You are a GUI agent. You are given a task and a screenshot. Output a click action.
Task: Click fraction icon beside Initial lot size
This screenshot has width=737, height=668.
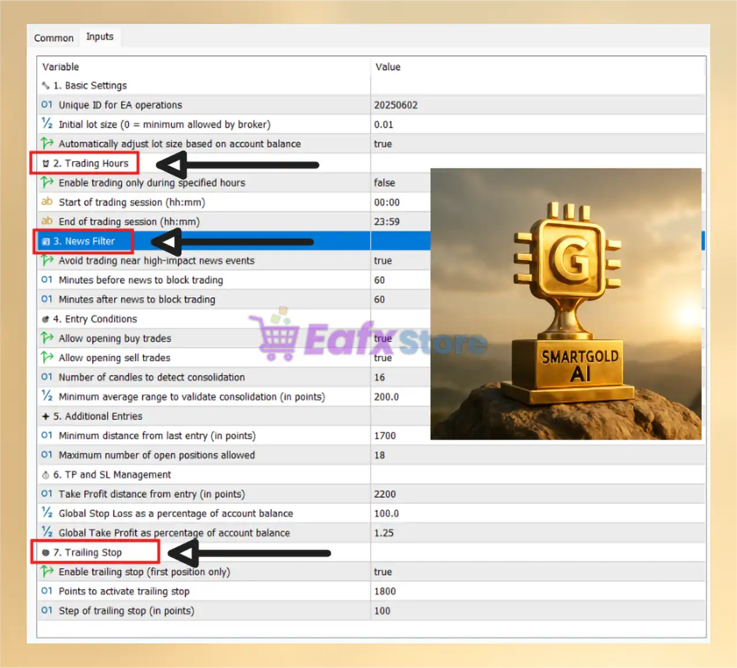[47, 124]
